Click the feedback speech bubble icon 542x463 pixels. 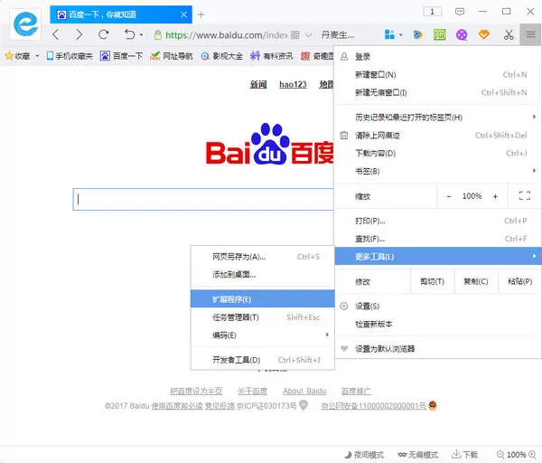point(460,12)
